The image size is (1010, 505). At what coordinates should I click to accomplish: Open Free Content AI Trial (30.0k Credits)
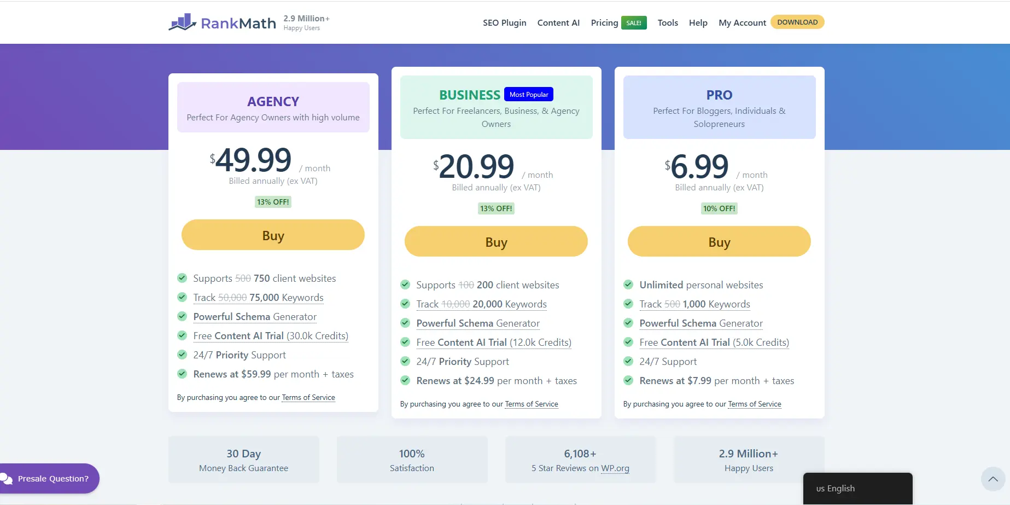point(271,336)
